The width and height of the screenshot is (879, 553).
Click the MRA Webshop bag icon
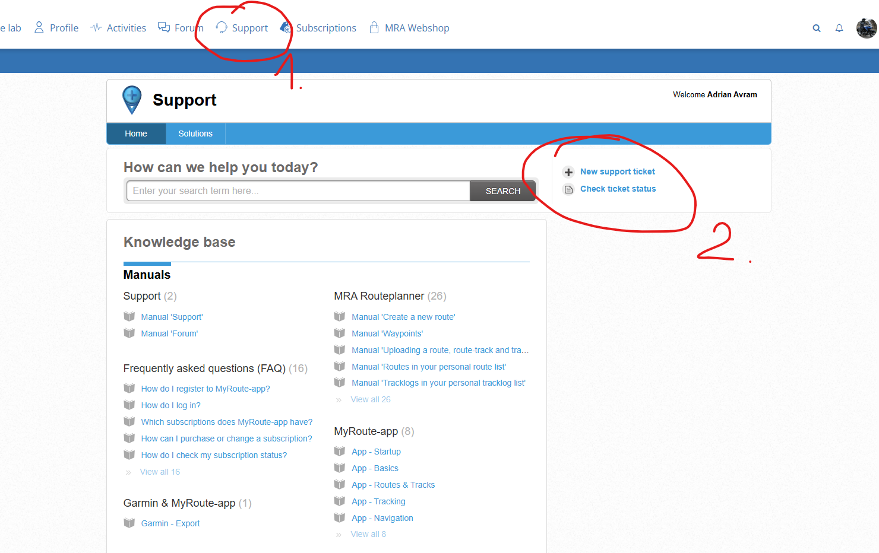(x=374, y=27)
